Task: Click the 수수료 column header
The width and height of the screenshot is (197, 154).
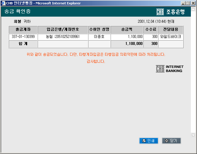Action: (151, 30)
